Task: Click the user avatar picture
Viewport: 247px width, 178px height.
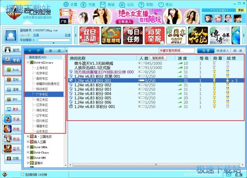Action: tap(11, 35)
